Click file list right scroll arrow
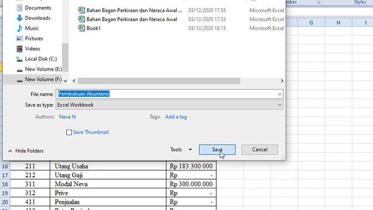This screenshot has height=210, width=373. pos(282,81)
